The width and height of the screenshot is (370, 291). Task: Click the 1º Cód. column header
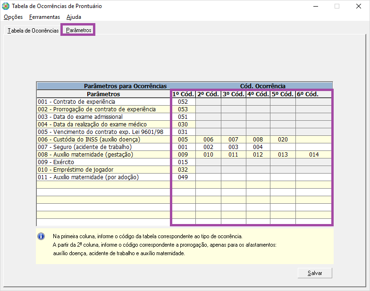pyautogui.click(x=183, y=94)
